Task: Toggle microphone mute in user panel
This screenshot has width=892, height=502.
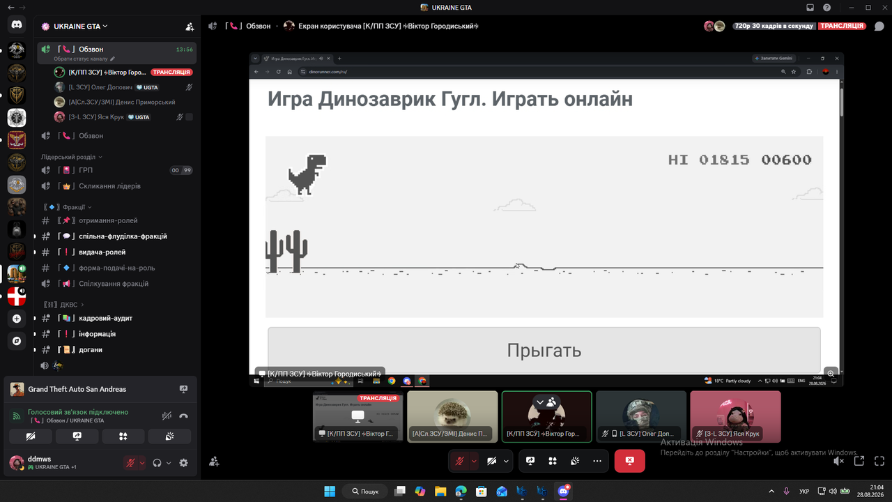Action: coord(130,463)
